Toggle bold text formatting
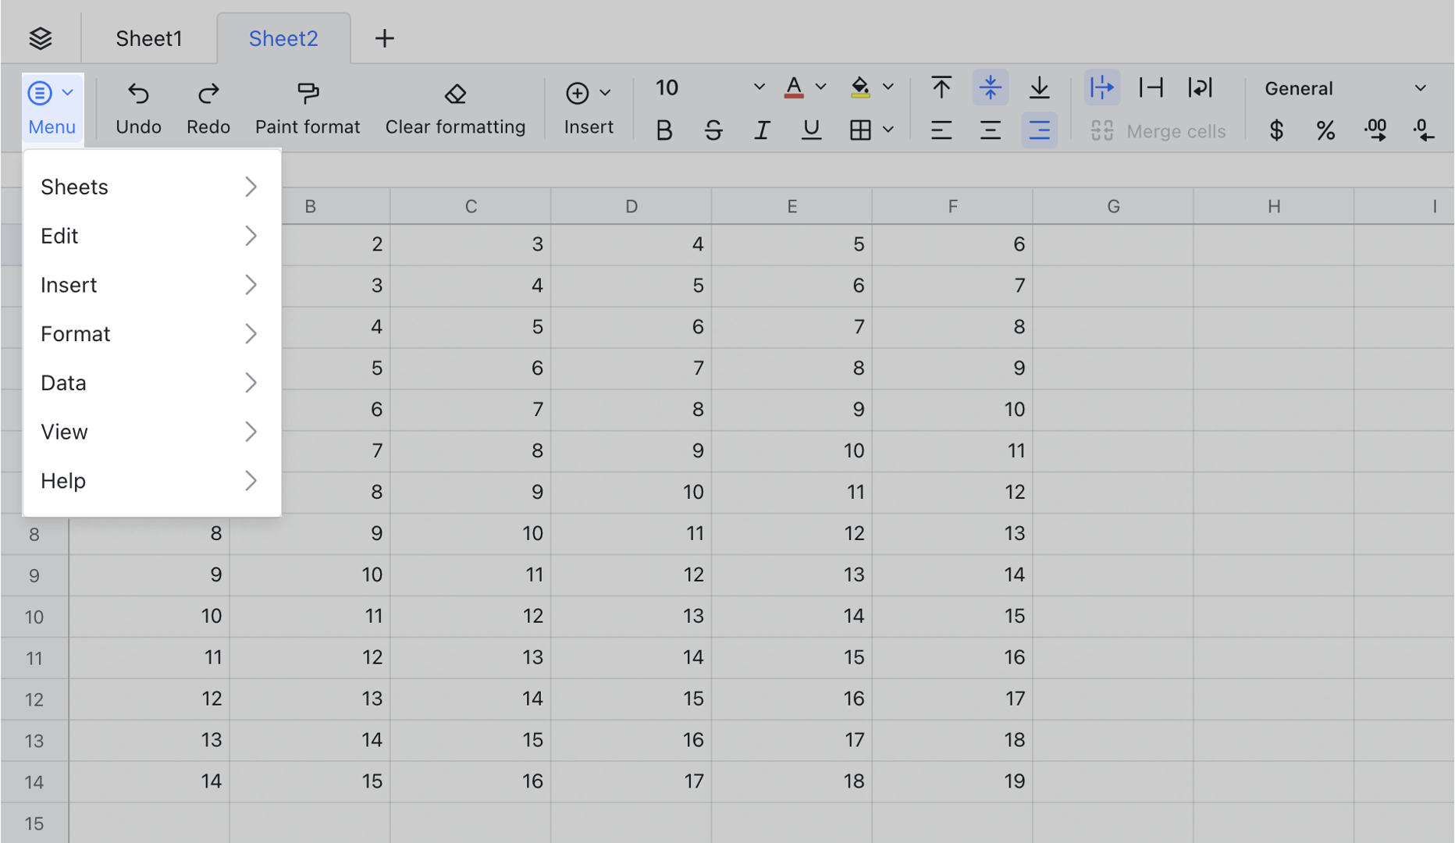 click(664, 130)
